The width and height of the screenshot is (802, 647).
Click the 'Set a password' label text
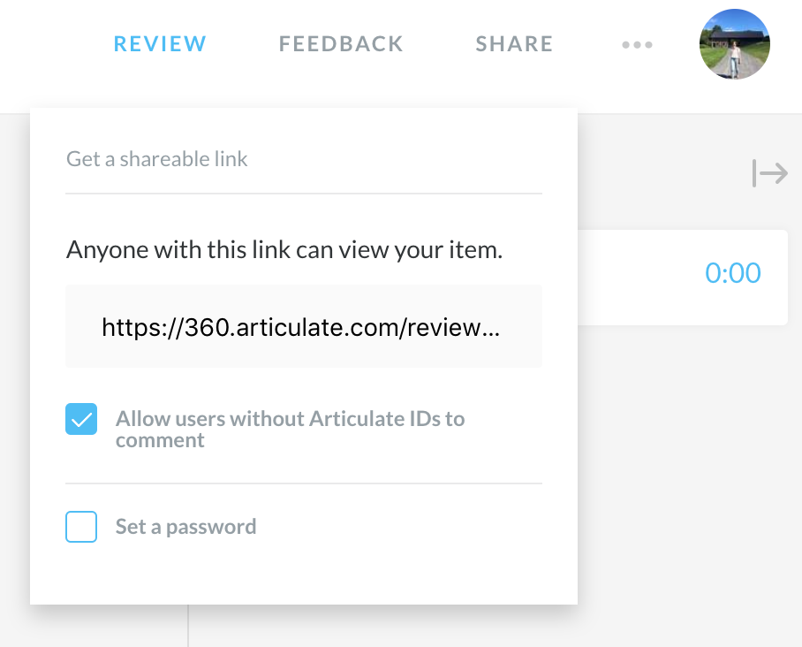185,527
